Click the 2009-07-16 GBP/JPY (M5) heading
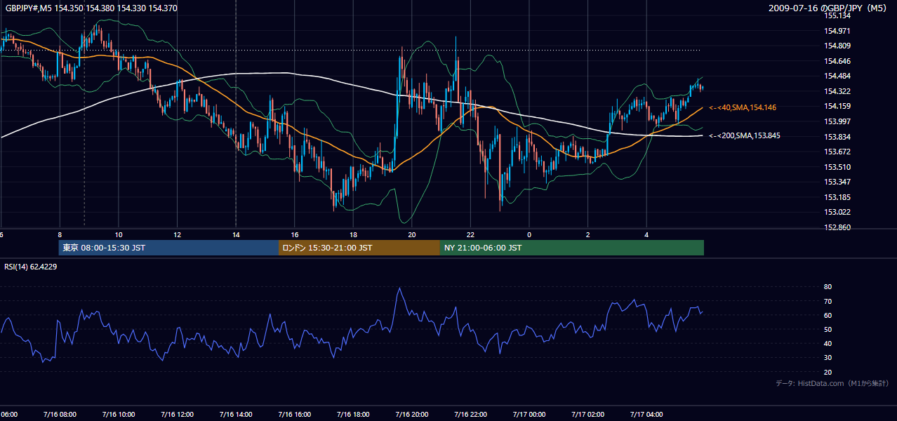Screen dimensions: 897x421 (829, 8)
